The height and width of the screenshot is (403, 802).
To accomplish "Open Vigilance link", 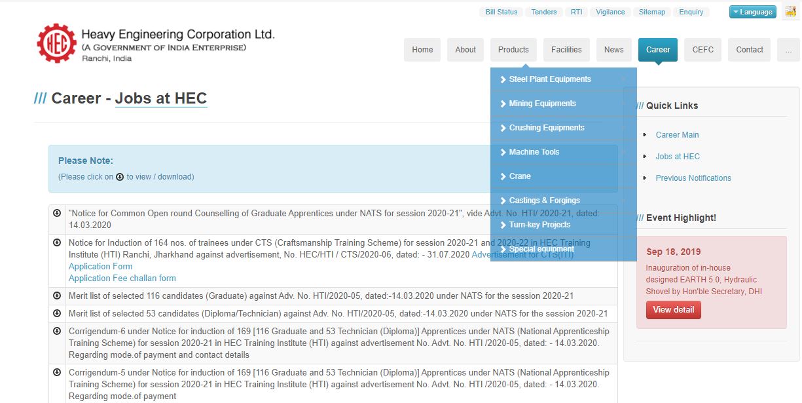I will 611,12.
